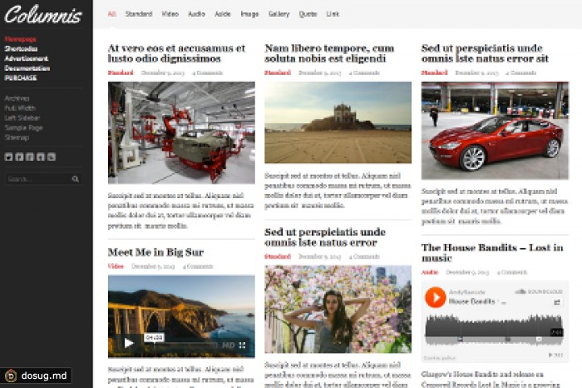This screenshot has width=582, height=388.
Task: Play the Big Sur video
Action: [129, 343]
